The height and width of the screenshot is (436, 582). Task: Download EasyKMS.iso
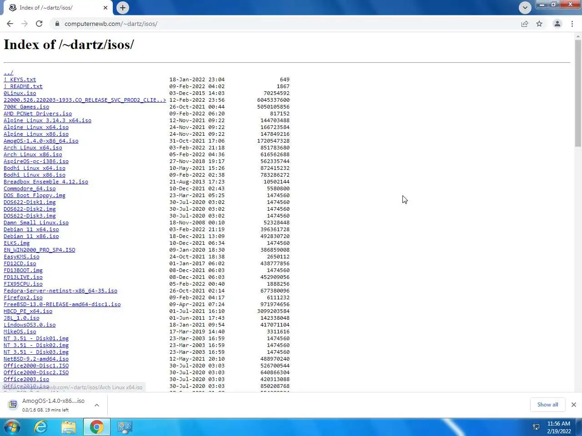[21, 257]
